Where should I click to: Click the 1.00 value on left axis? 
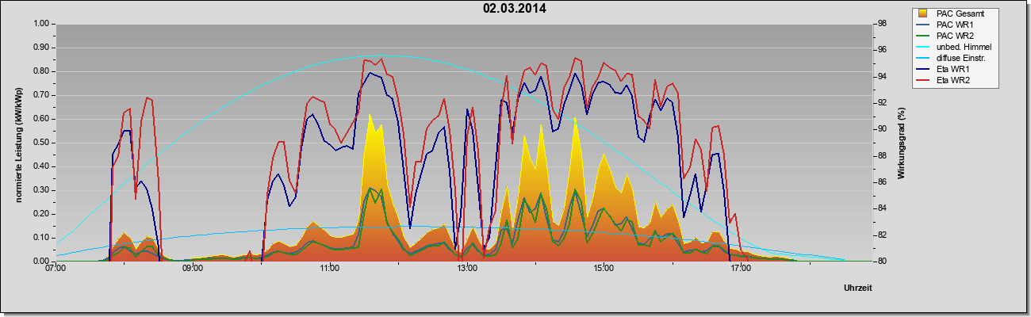tap(40, 24)
